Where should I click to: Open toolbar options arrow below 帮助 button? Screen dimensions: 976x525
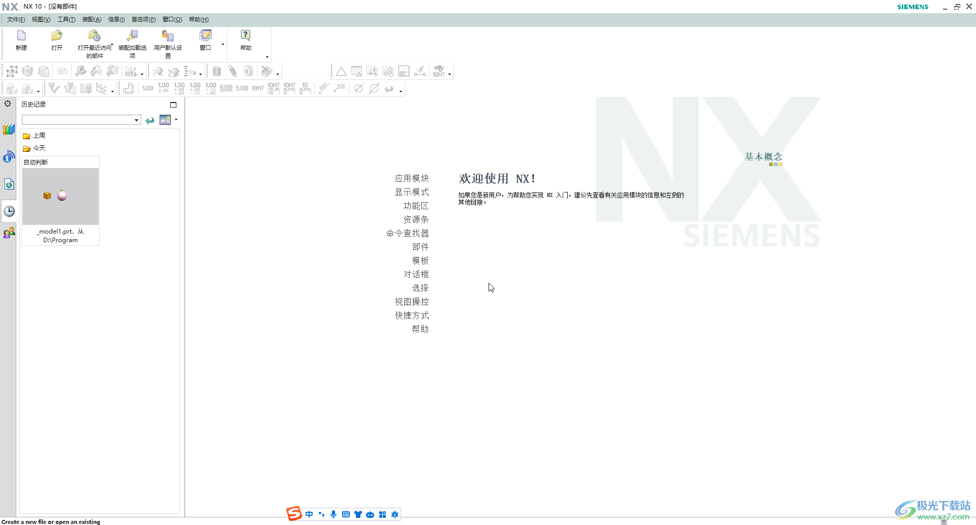click(267, 57)
